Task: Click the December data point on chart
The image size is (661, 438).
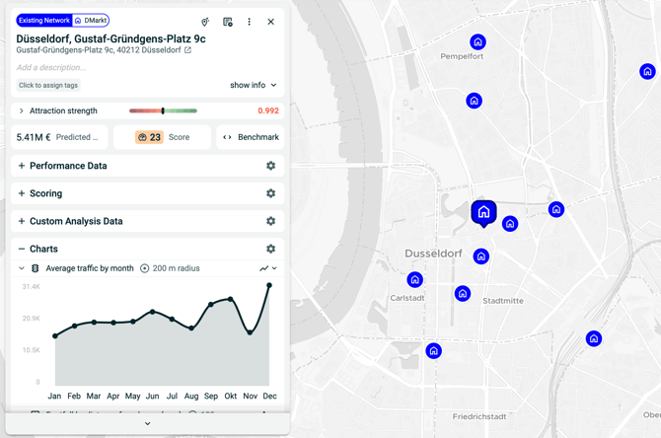Action: [x=269, y=285]
